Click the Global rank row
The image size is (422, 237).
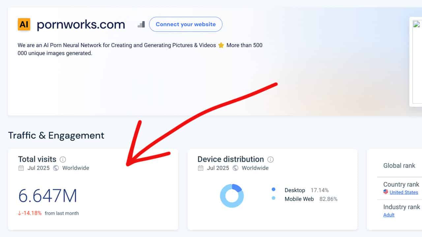click(399, 166)
